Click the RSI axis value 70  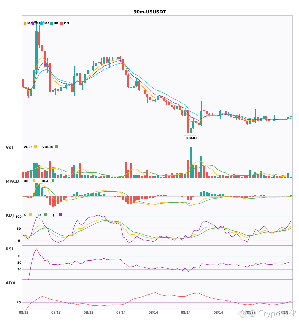(19, 256)
